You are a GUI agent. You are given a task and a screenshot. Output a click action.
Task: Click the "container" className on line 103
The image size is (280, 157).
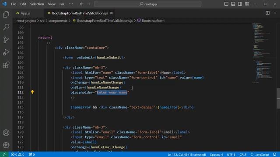pyautogui.click(x=96, y=48)
